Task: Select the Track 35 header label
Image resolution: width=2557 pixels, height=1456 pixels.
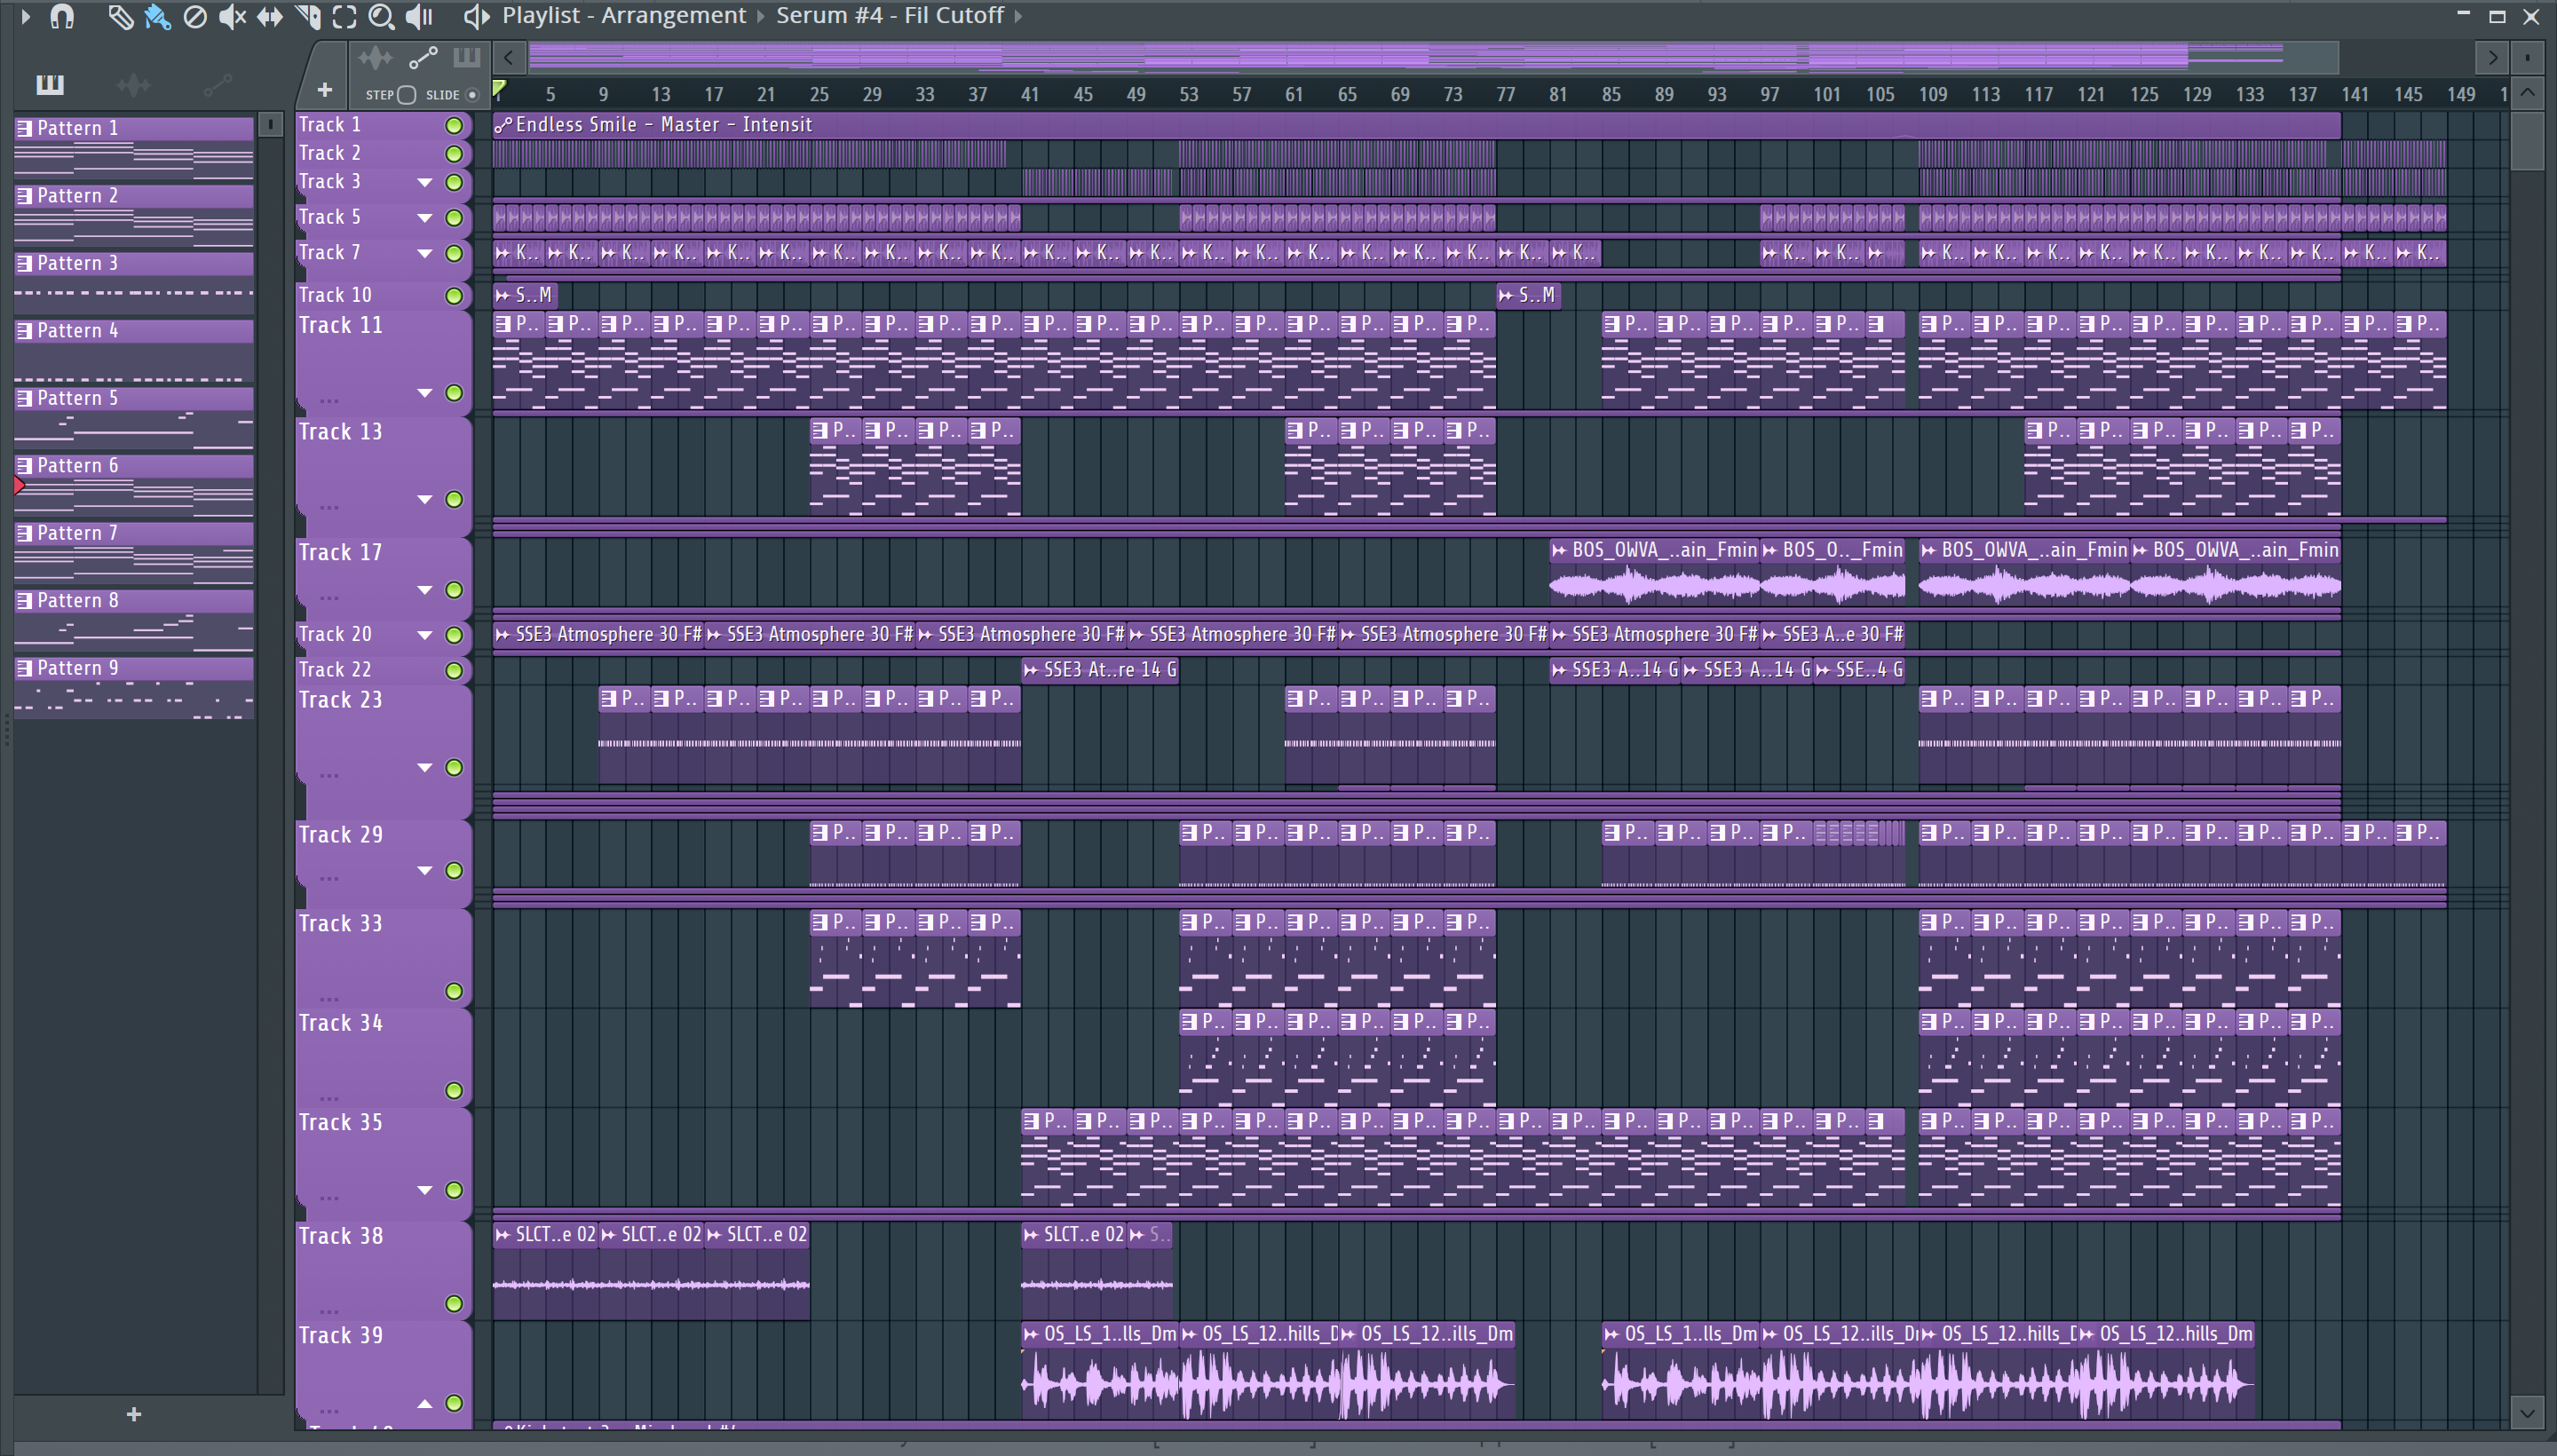Action: coord(340,1123)
